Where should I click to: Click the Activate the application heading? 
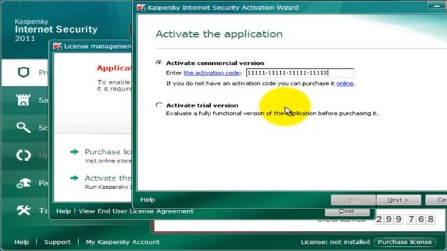coord(219,34)
